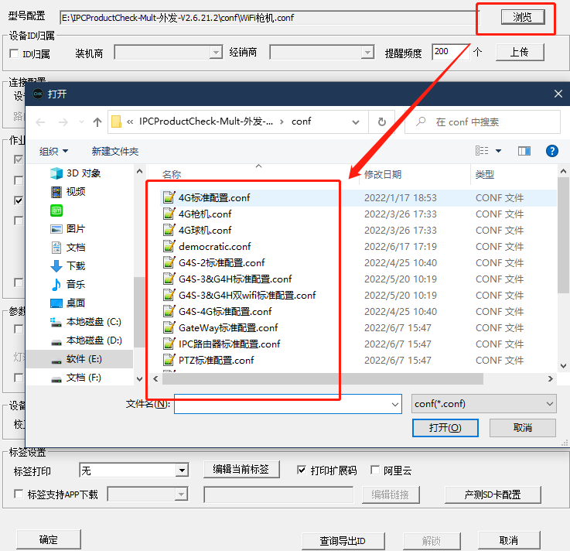
Task: Toggle the 打印扩展码 checkbox
Action: pyautogui.click(x=302, y=471)
